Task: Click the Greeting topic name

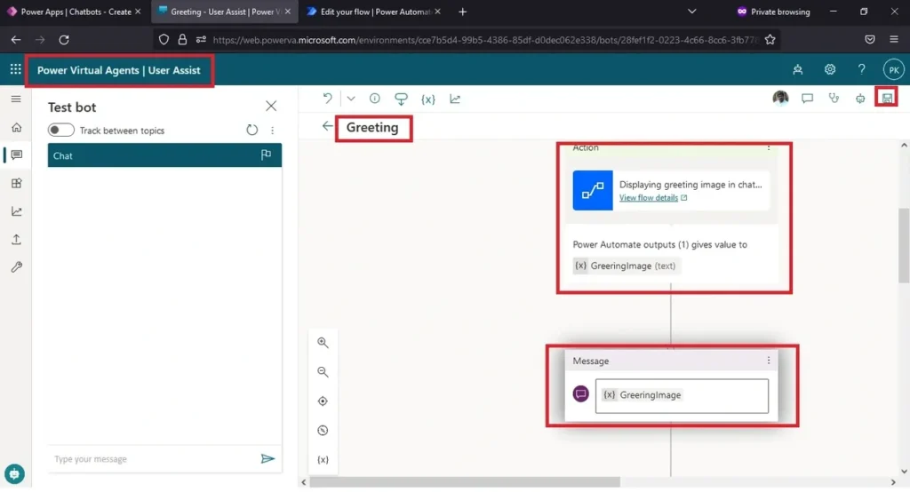Action: (372, 128)
